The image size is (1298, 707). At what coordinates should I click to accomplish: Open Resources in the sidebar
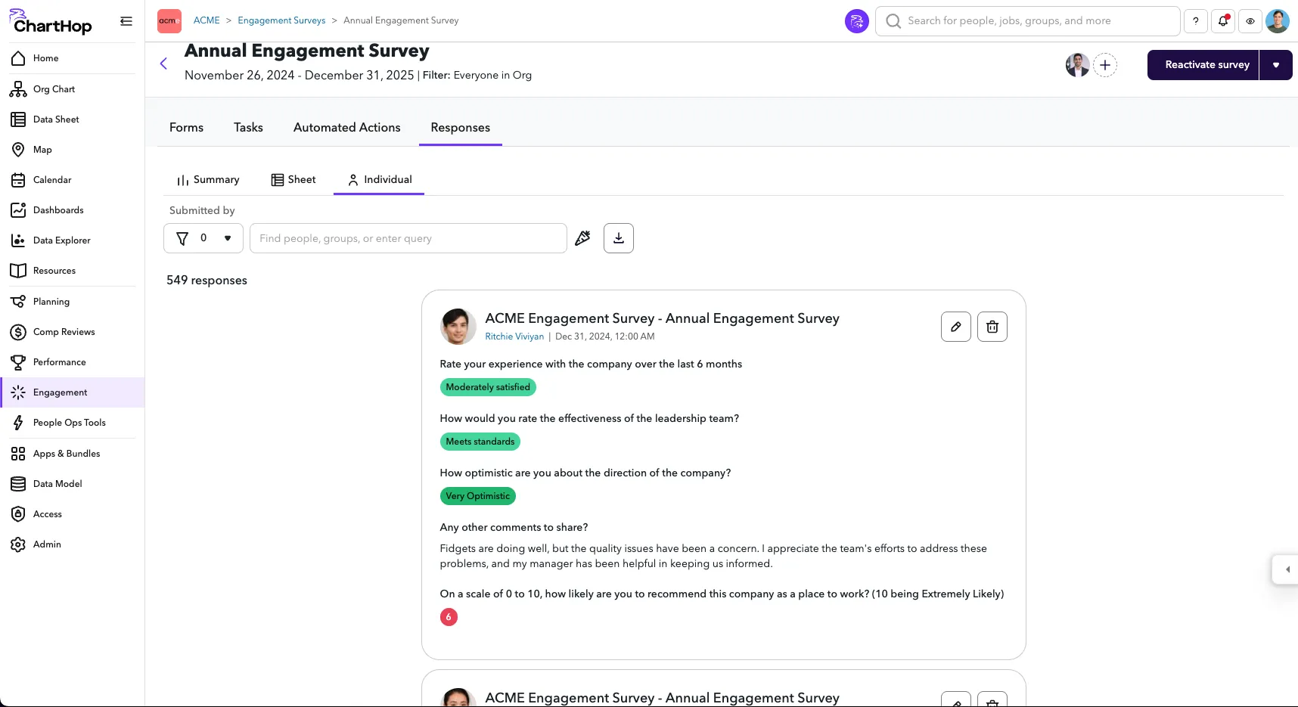tap(73, 271)
